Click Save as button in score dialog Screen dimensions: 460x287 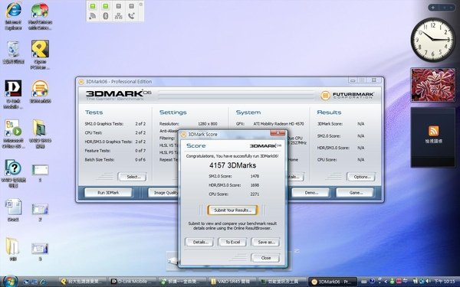click(266, 242)
